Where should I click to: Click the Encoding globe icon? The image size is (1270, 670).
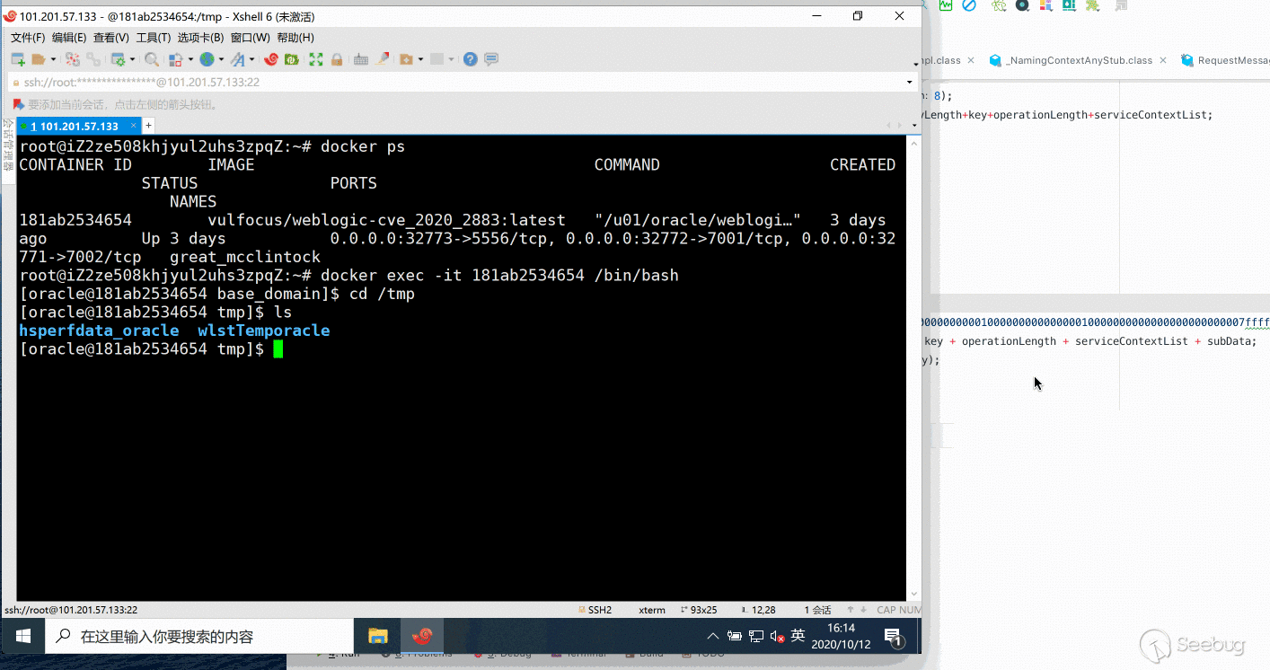[x=207, y=59]
